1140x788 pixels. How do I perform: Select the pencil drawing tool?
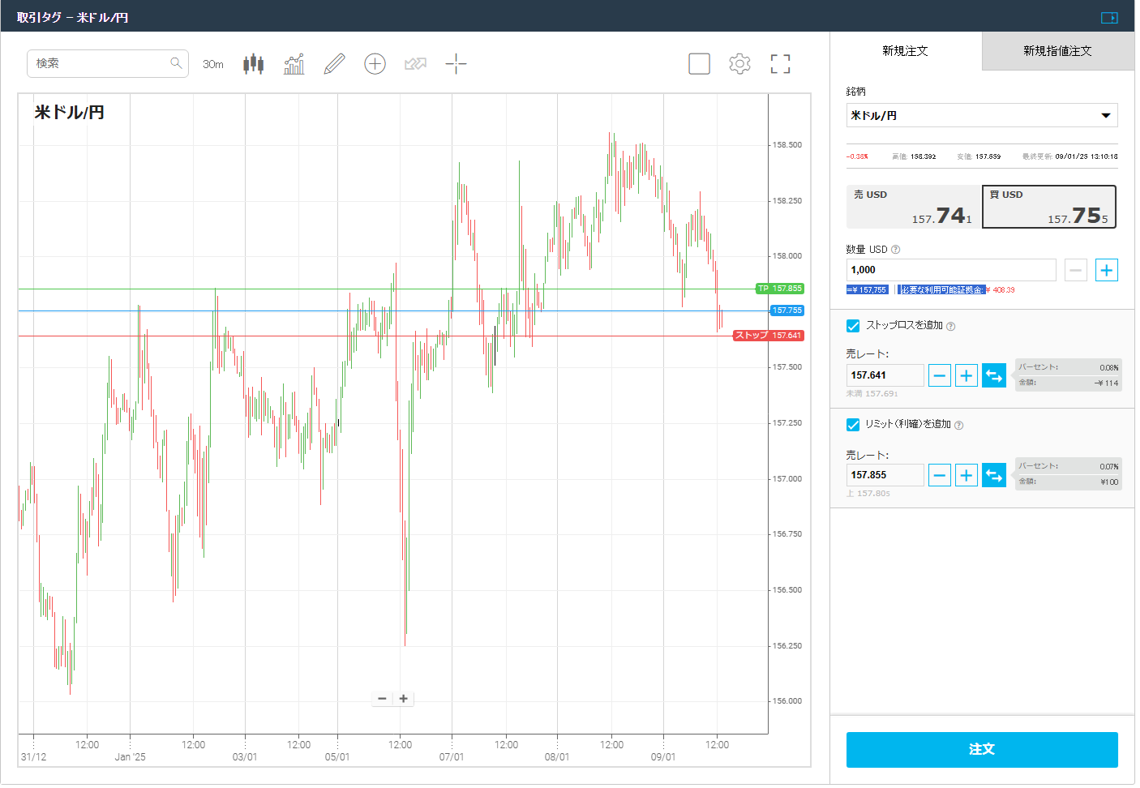pyautogui.click(x=334, y=63)
